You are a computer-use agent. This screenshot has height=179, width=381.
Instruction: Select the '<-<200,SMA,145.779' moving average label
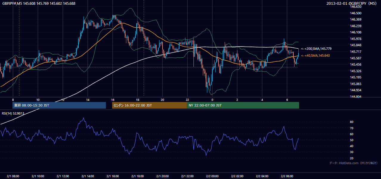316,49
